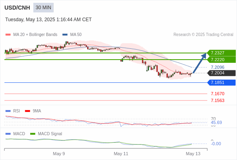Click the MA 50 blue legend swatch
Image resolution: width=237 pixels, height=160 pixels.
[65, 35]
